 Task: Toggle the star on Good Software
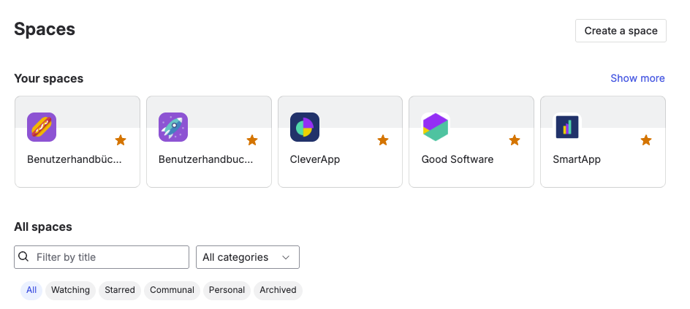[515, 140]
